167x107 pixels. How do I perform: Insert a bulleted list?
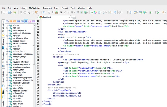pos(78,12)
